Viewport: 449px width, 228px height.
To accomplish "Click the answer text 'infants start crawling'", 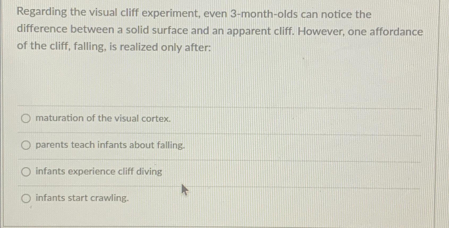I will [82, 198].
